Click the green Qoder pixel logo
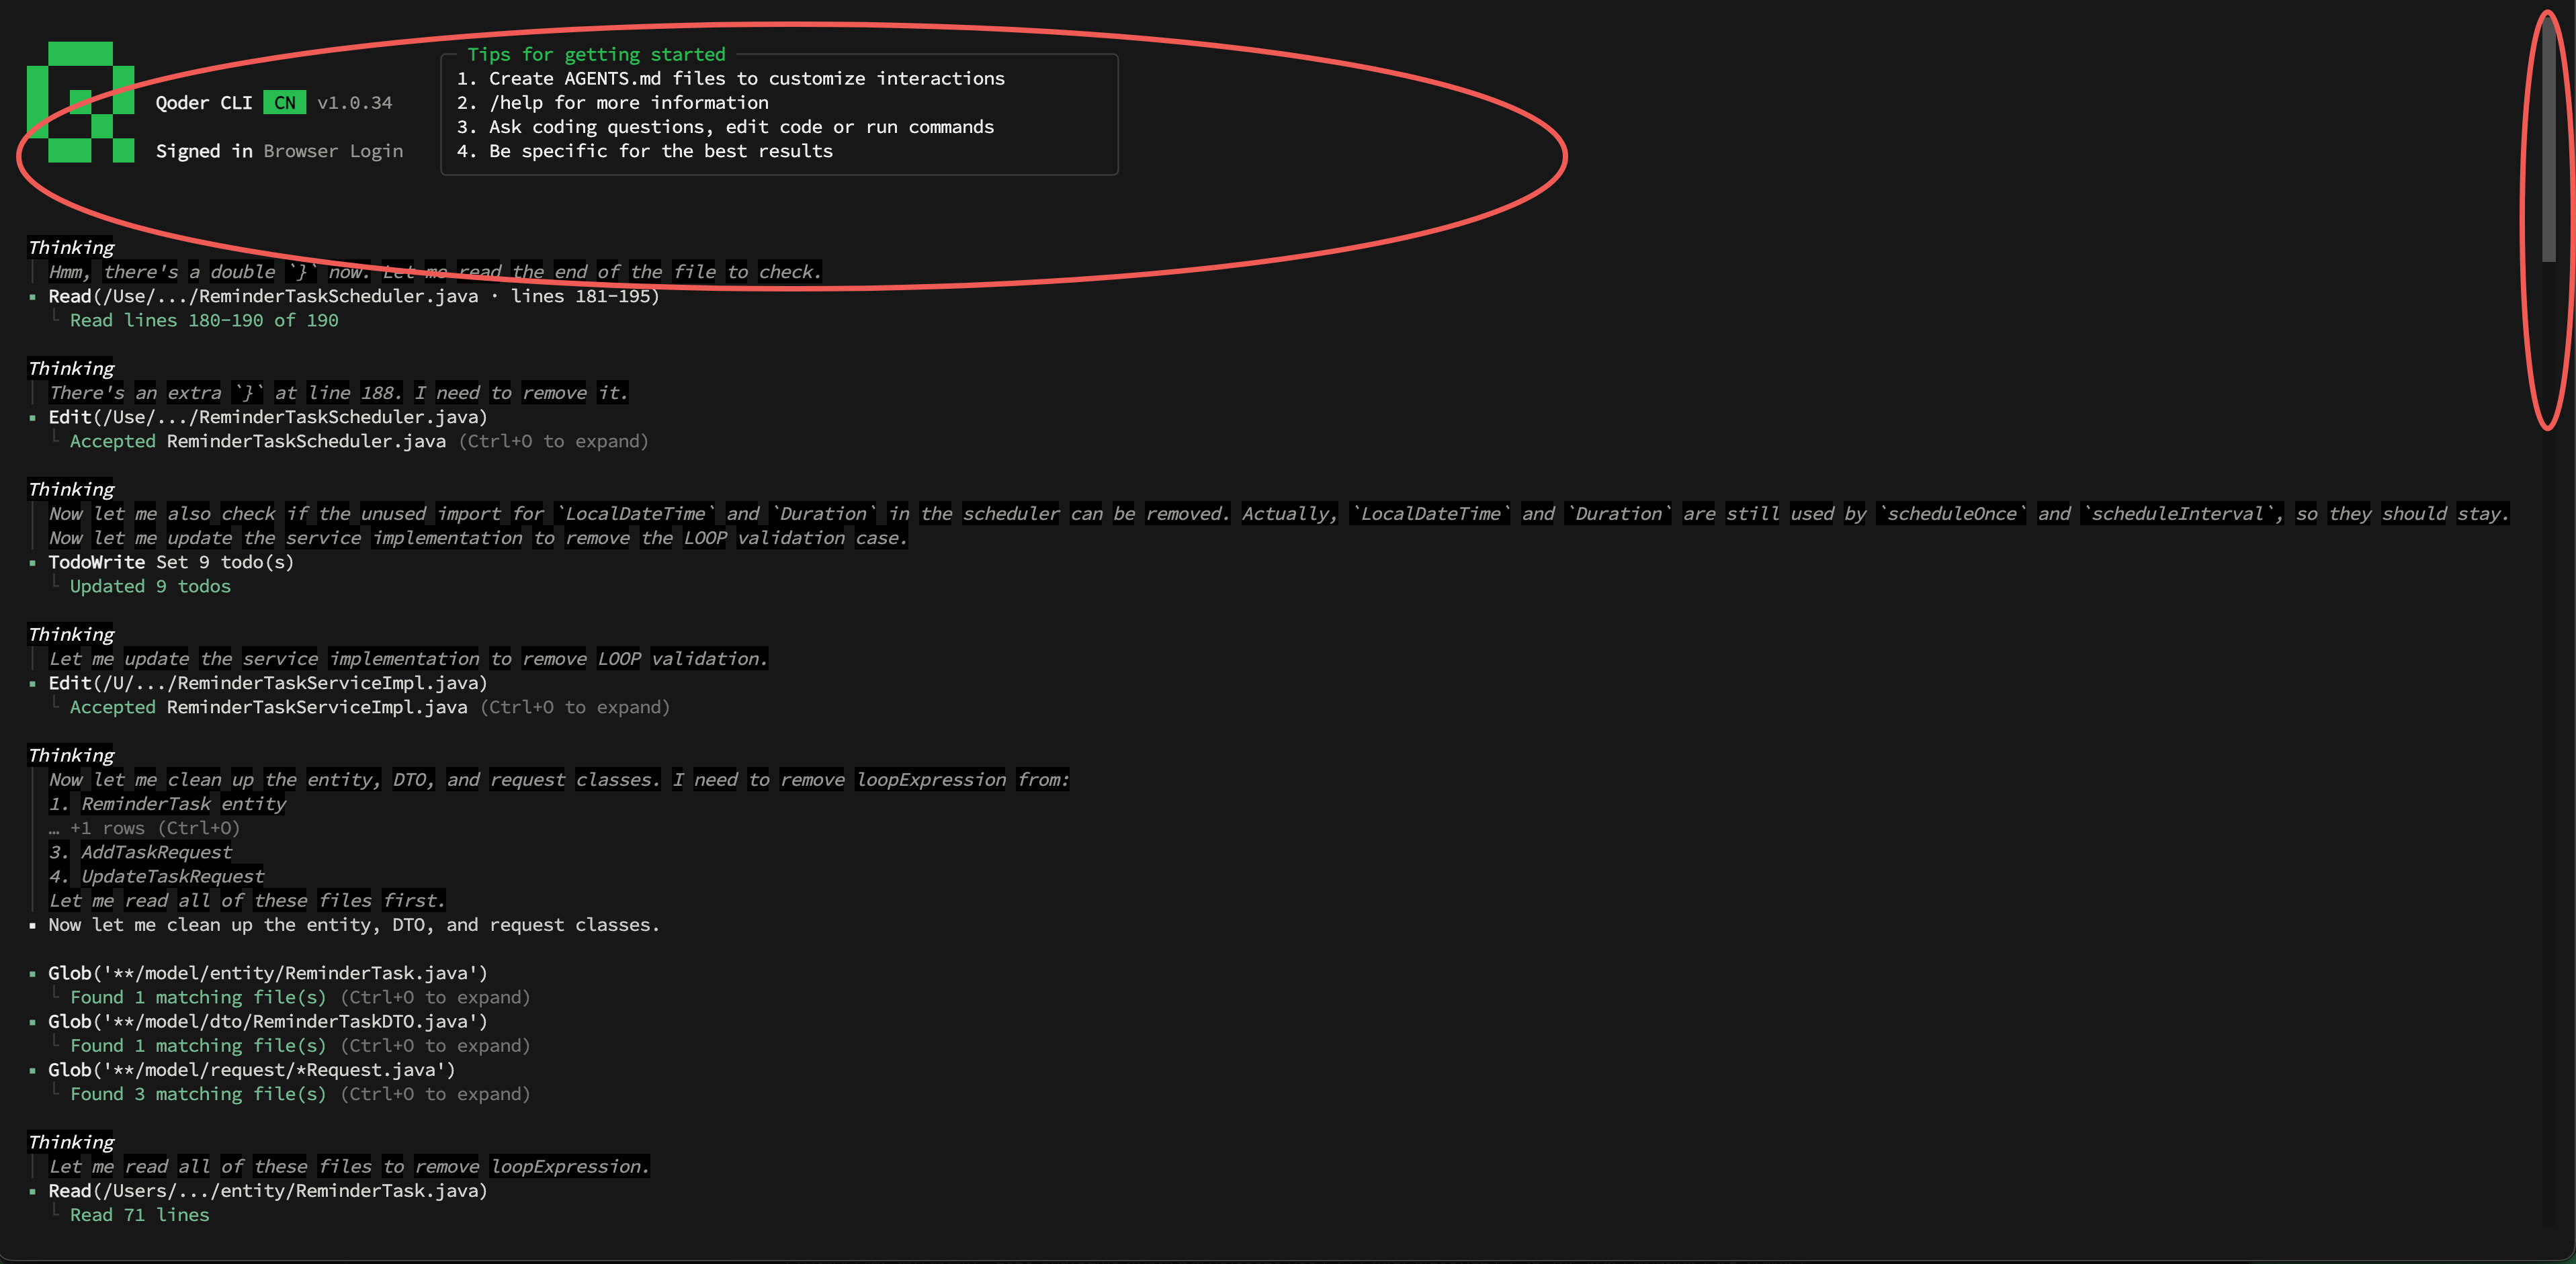 click(80, 102)
